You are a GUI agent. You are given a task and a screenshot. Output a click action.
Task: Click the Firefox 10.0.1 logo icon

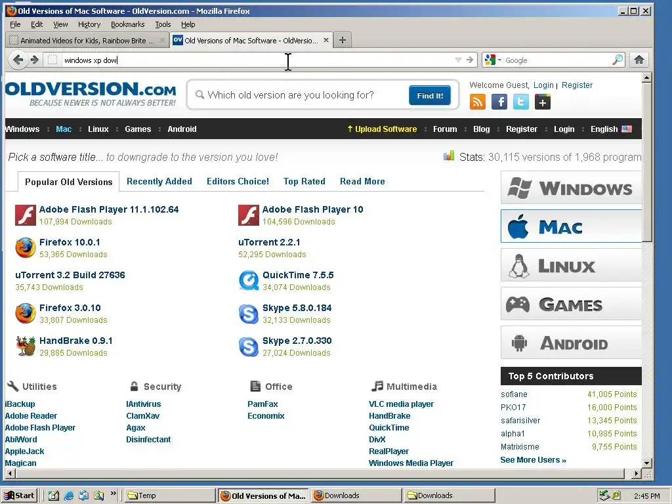point(26,247)
